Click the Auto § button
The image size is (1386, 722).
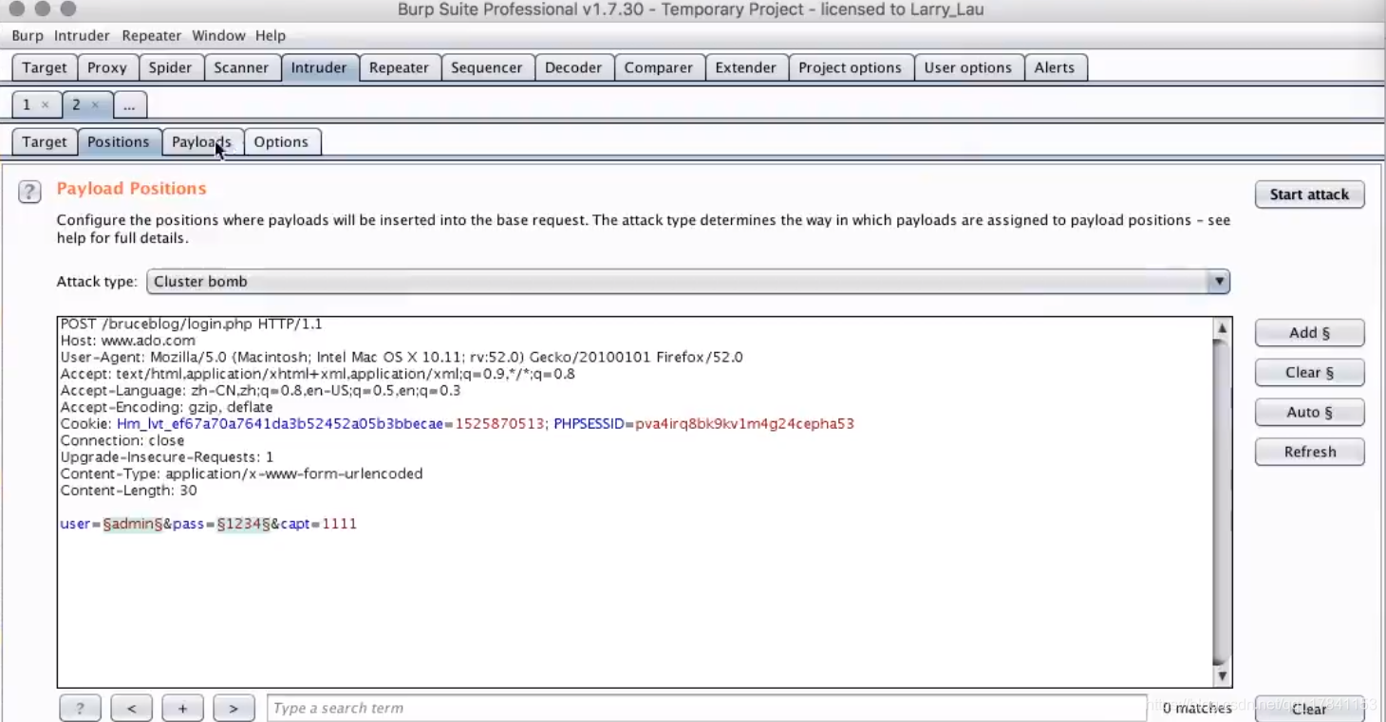(x=1309, y=413)
